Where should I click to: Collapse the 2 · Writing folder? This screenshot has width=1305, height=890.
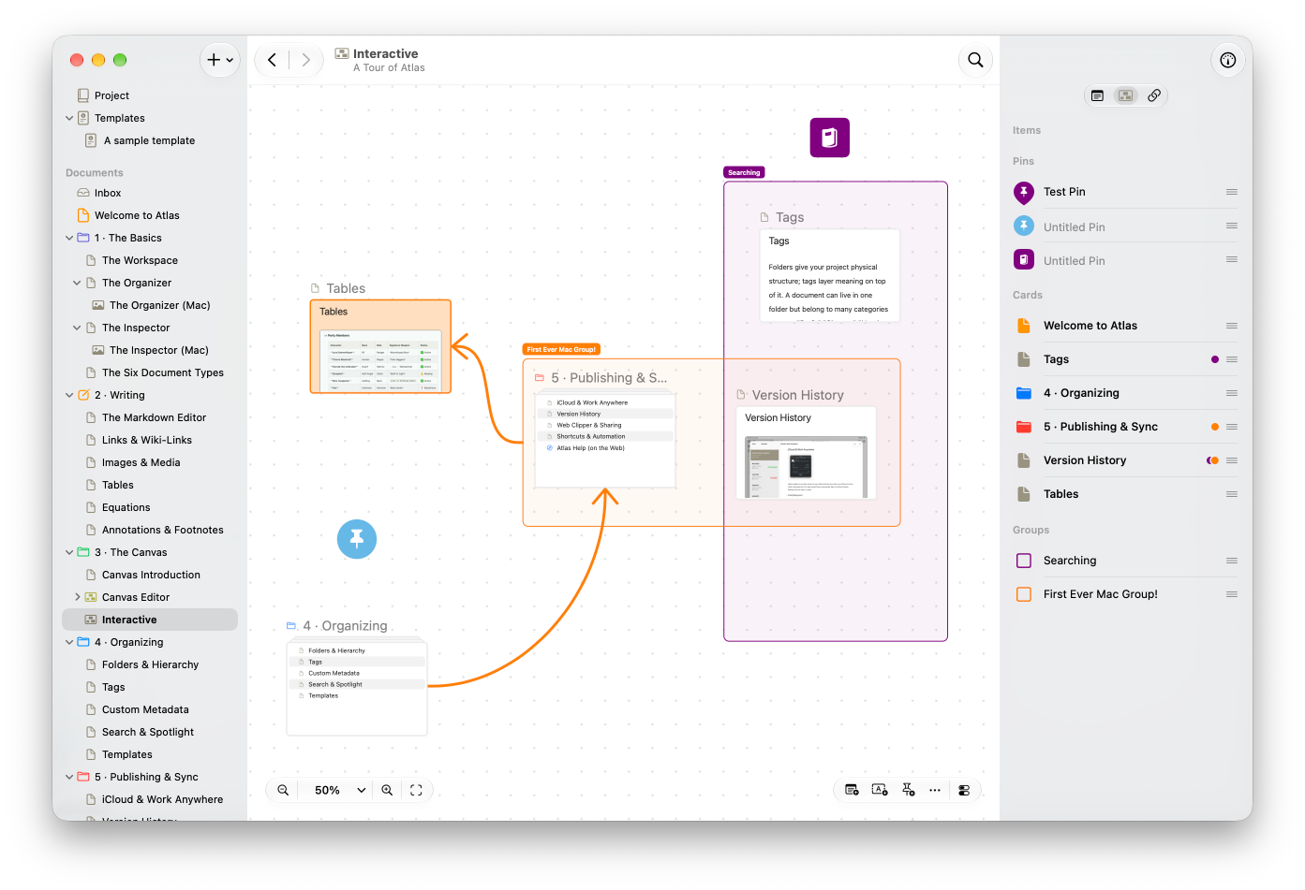(69, 395)
